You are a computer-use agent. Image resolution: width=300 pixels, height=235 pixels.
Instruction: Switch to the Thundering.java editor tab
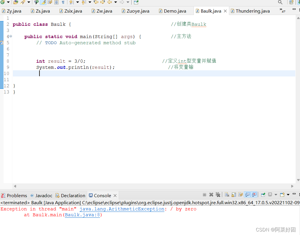click(x=251, y=11)
